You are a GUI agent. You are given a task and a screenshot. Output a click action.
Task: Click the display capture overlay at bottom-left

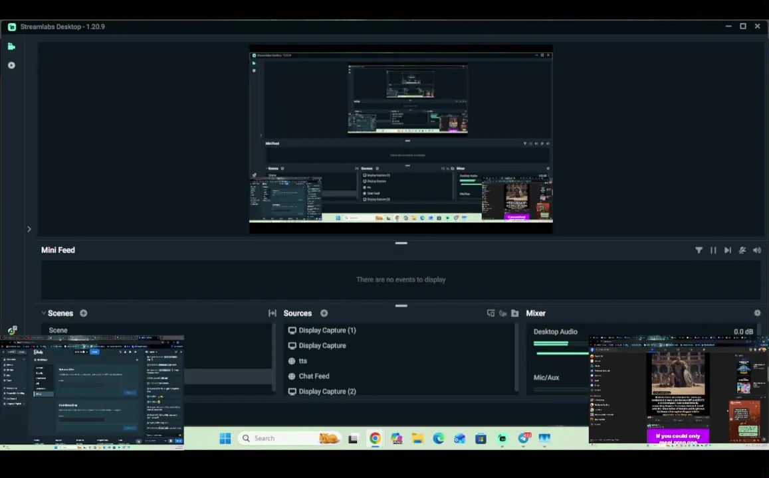pyautogui.click(x=92, y=392)
